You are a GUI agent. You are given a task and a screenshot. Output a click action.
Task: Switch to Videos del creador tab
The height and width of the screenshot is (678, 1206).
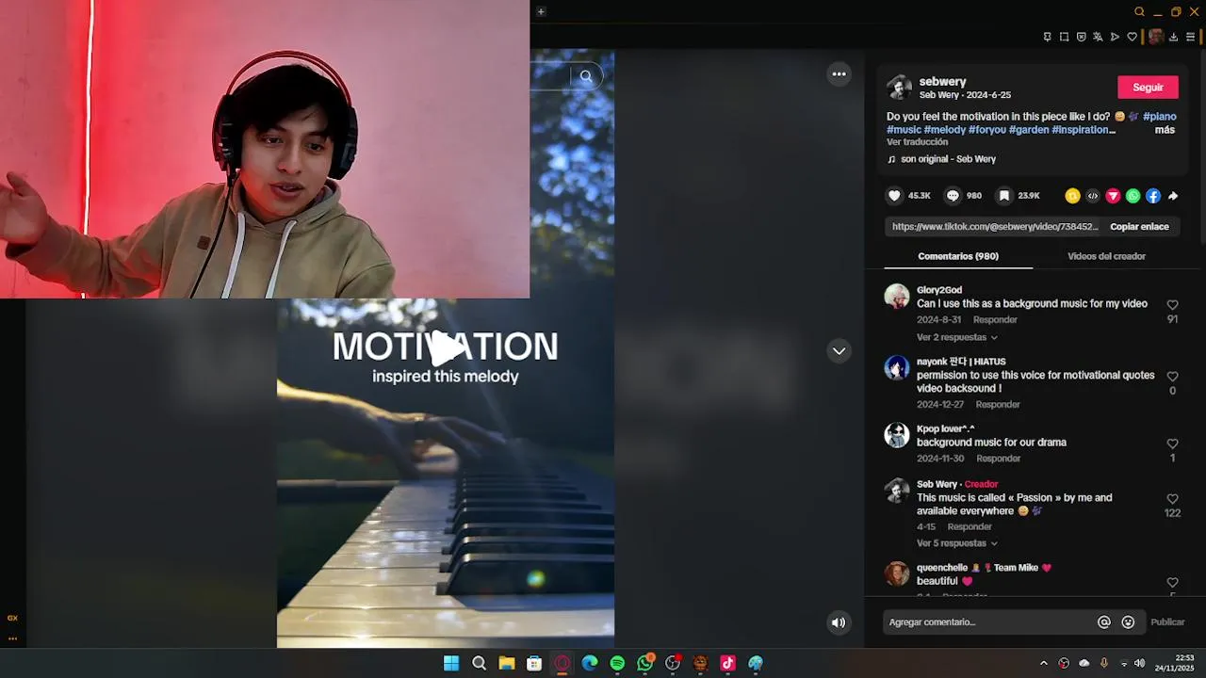[x=1106, y=256]
